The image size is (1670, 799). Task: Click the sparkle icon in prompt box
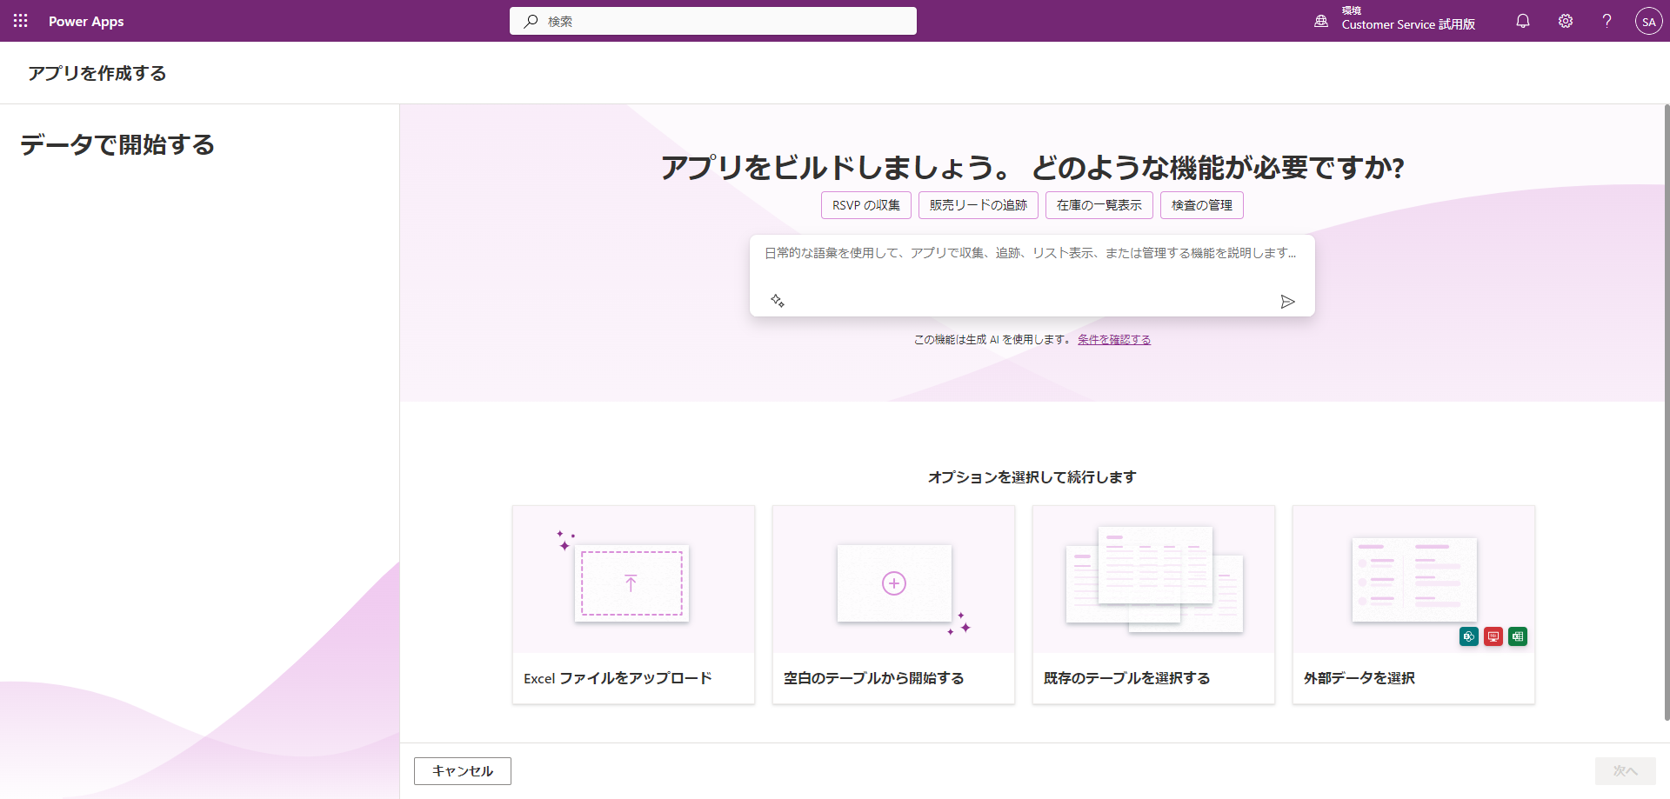[x=778, y=301]
